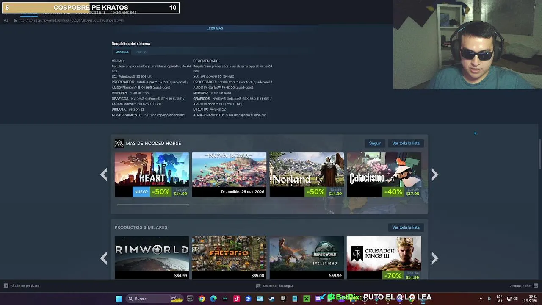Open the RimWorld game thumbnail
This screenshot has width=542, height=305.
click(x=152, y=253)
